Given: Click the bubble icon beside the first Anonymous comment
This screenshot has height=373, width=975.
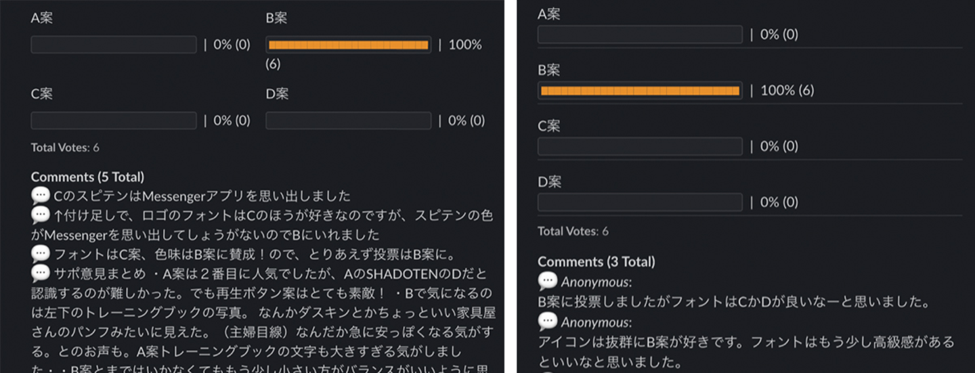Looking at the screenshot, I should point(547,282).
